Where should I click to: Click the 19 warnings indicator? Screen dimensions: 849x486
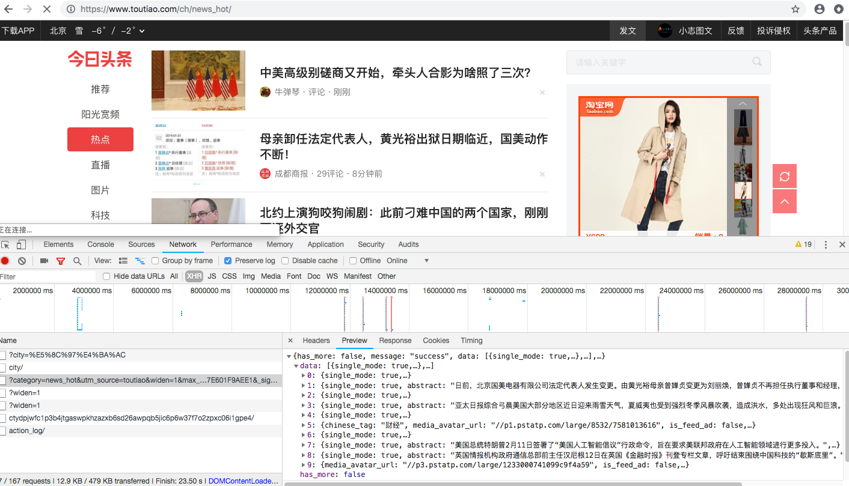[x=803, y=245]
